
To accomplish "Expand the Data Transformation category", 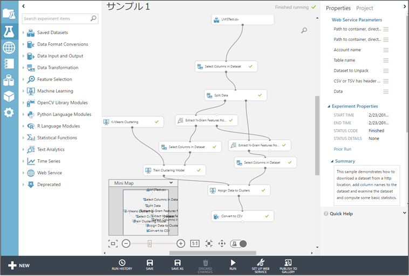I will click(23, 68).
